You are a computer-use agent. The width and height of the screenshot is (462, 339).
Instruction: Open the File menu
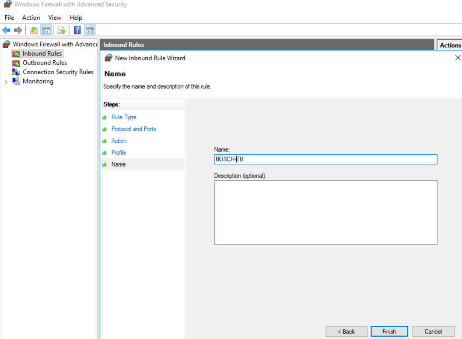9,17
